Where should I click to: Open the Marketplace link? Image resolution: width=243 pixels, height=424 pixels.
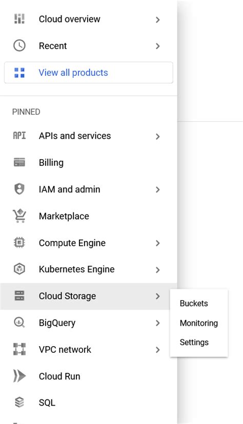coord(64,216)
